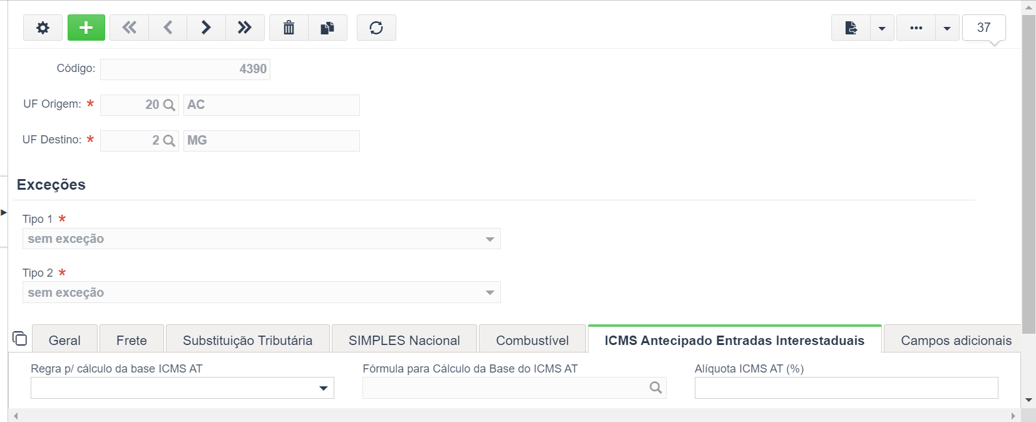Click the Alíquota ICMS AT (%) field

pos(846,388)
